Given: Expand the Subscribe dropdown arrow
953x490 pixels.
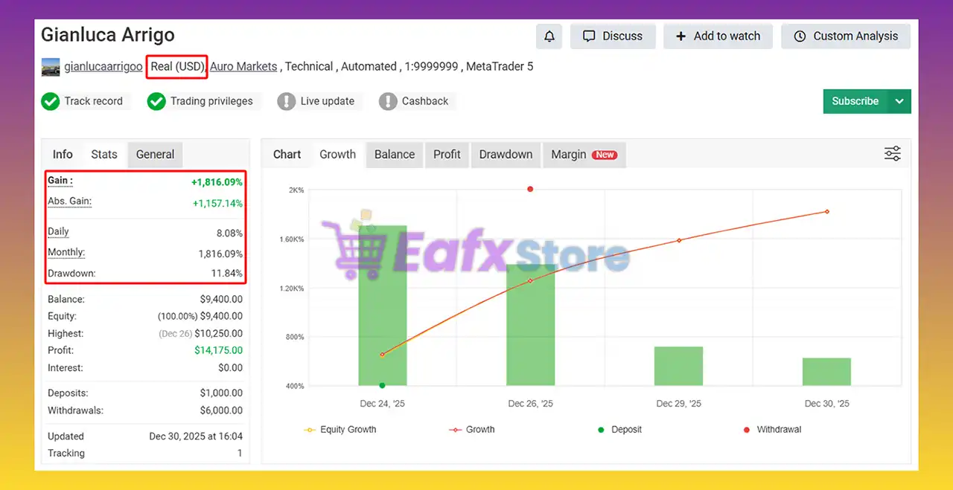Looking at the screenshot, I should pyautogui.click(x=899, y=101).
